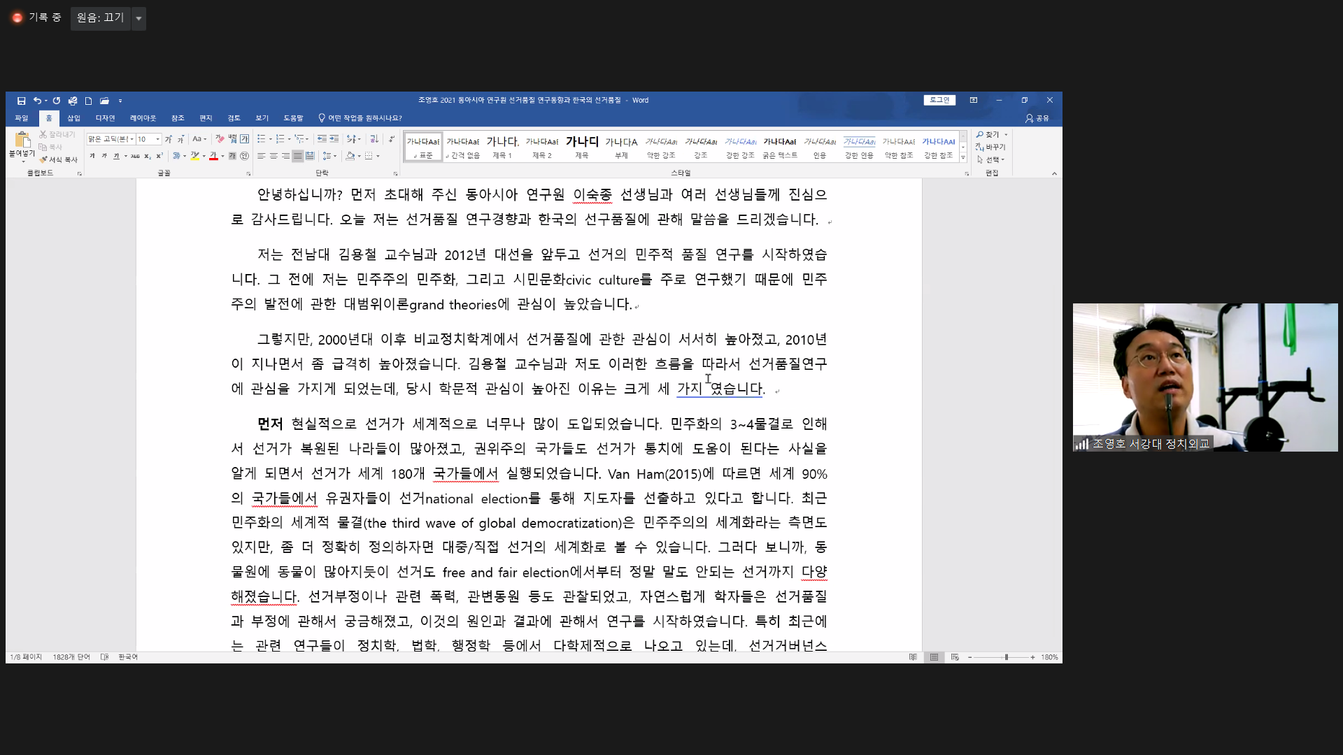Open the paragraph dialog launcher (단락)
Screen dimensions: 1343x755
[x=395, y=173]
